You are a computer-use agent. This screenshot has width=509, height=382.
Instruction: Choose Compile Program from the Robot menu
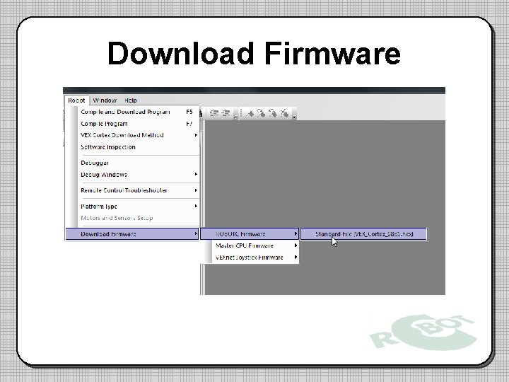click(132, 124)
